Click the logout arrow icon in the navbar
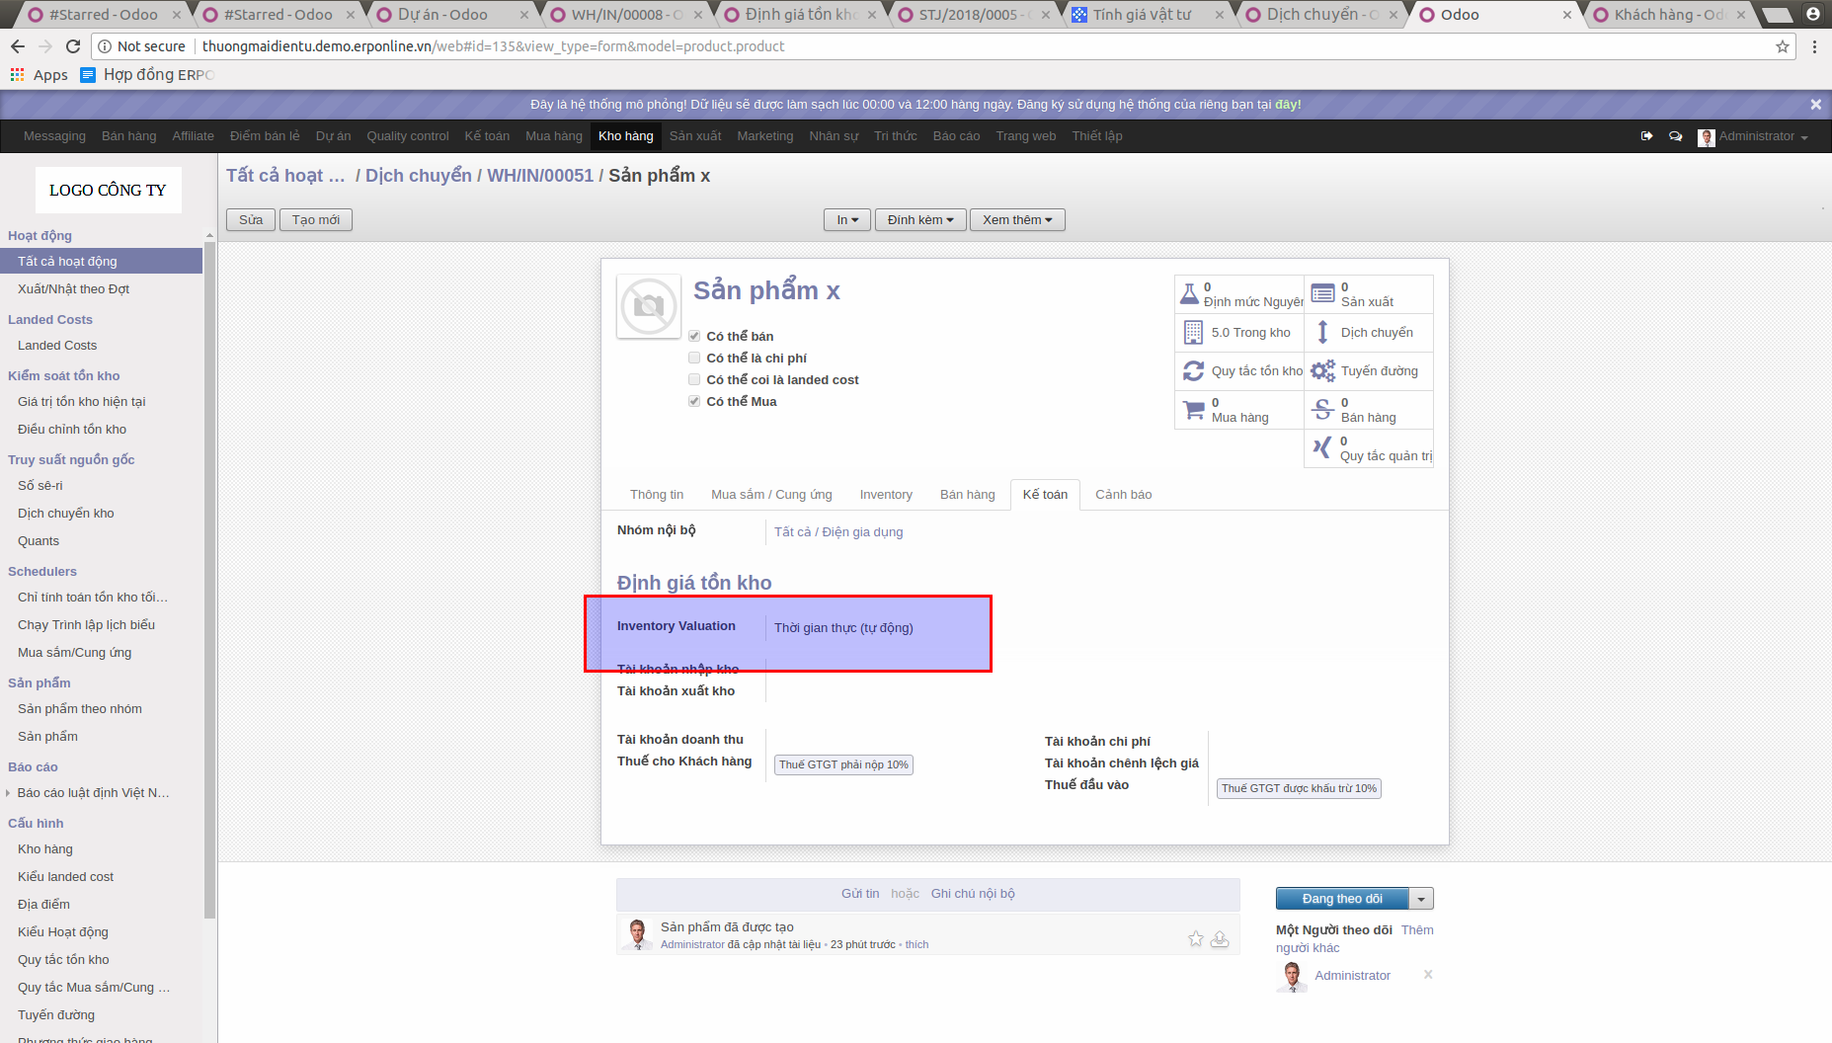 tap(1646, 136)
